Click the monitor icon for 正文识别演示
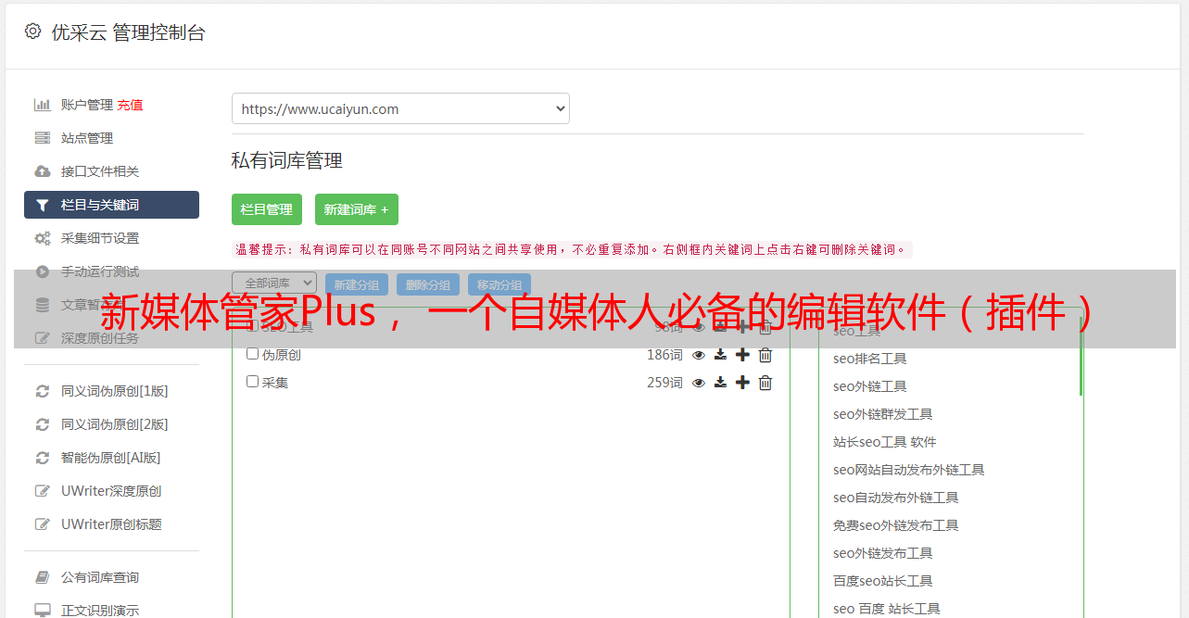1189x618 pixels. pyautogui.click(x=43, y=611)
